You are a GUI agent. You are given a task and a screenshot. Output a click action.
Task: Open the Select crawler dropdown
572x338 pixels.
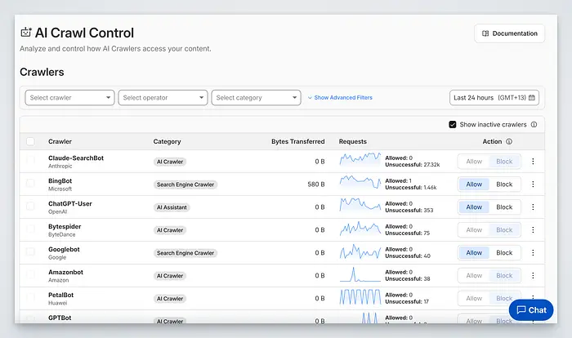coord(69,98)
